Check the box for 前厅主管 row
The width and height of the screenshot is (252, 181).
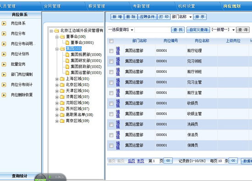click(x=111, y=93)
